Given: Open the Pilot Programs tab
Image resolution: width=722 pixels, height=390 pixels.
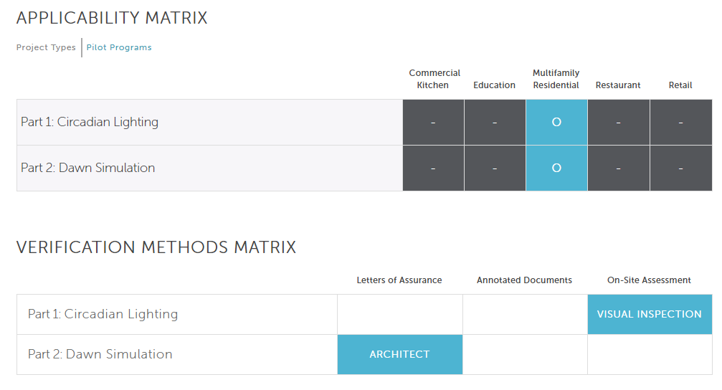Looking at the screenshot, I should tap(119, 47).
